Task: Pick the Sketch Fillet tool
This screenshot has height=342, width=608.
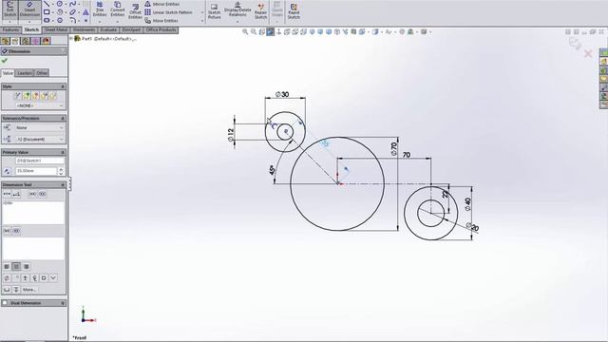Action: pyautogui.click(x=73, y=20)
